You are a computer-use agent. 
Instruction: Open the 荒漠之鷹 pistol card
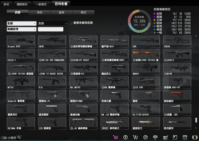pyautogui.click(x=115, y=96)
